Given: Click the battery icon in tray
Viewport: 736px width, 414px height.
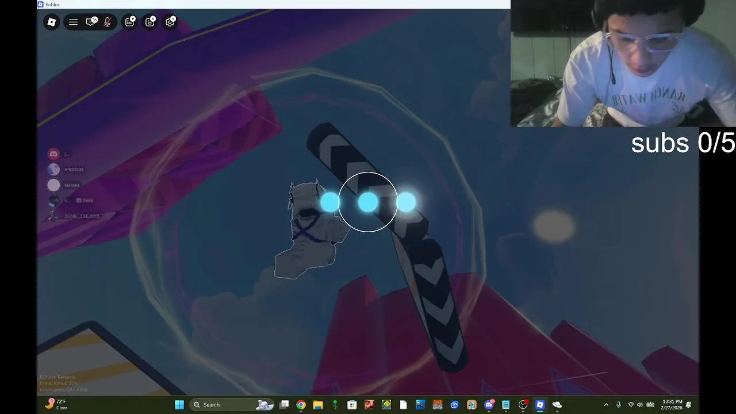Looking at the screenshot, I should tap(650, 405).
